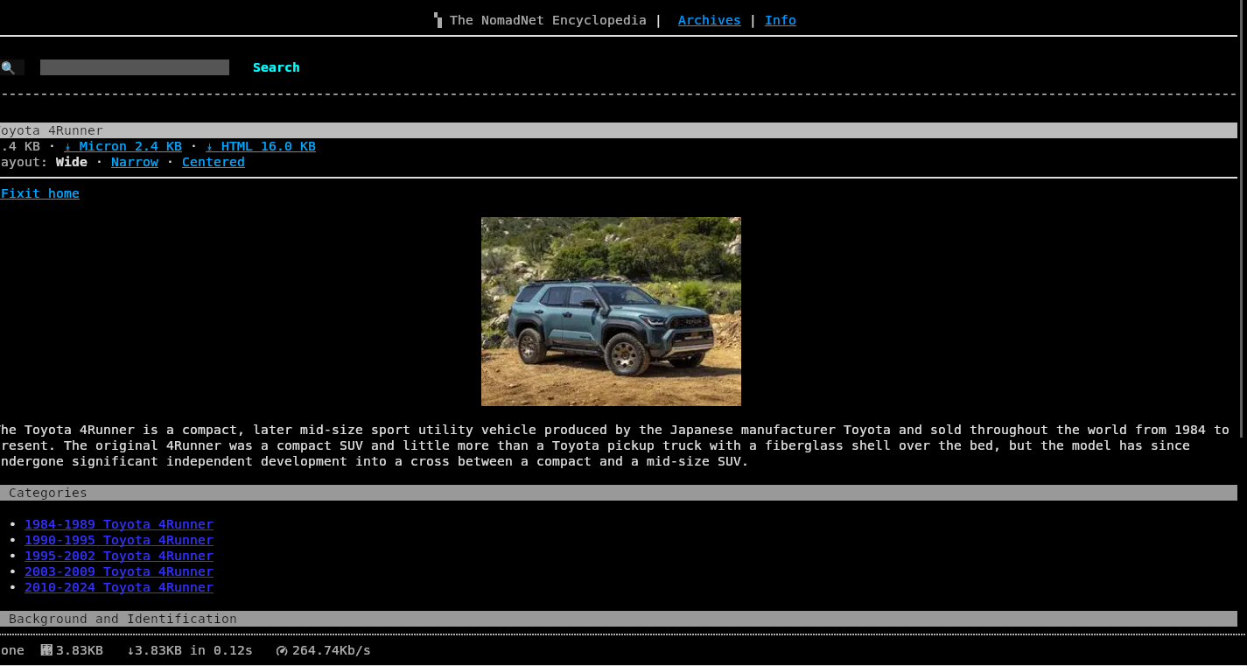This screenshot has height=666, width=1247.
Task: Select the Wide layout option
Action: tap(72, 162)
